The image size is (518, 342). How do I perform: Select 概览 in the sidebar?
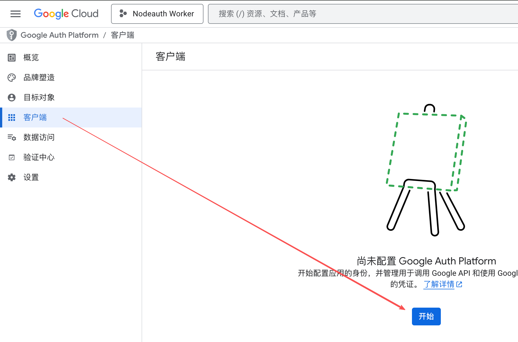(x=31, y=58)
